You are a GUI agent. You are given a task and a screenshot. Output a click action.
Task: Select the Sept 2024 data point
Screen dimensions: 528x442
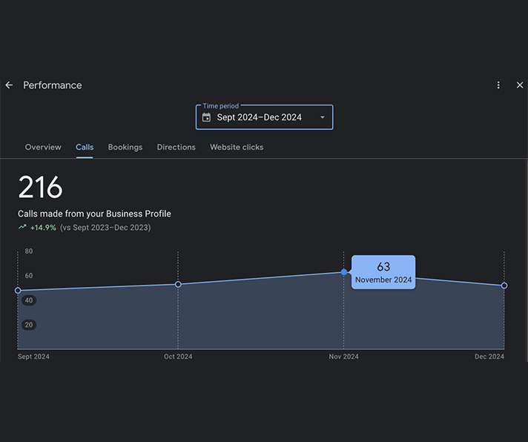point(18,291)
